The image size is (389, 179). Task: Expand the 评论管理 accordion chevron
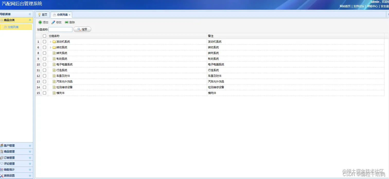pyautogui.click(x=30, y=164)
